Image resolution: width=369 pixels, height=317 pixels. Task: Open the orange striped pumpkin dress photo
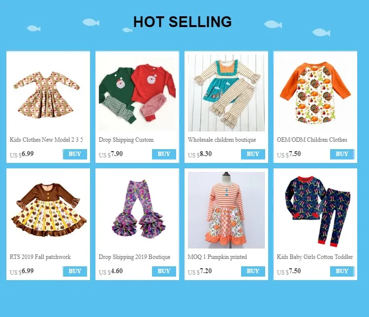[226, 210]
